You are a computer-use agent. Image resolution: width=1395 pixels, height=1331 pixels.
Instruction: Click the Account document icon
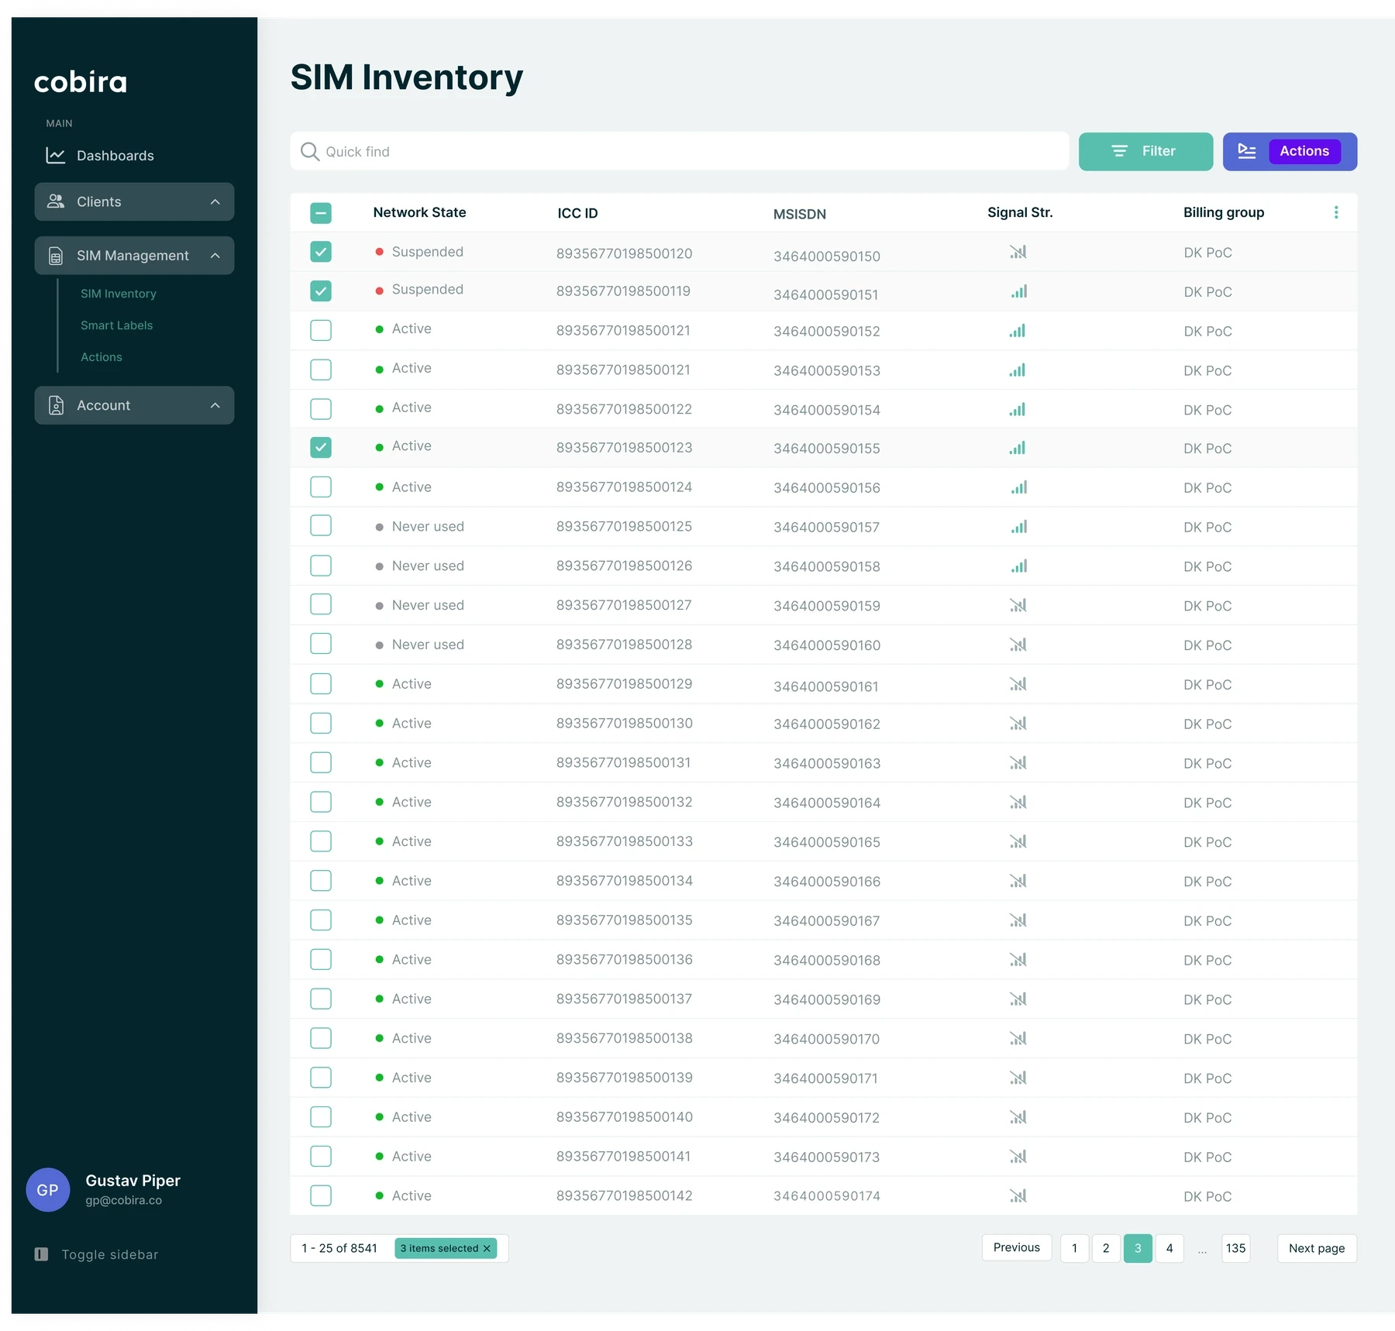coord(56,405)
